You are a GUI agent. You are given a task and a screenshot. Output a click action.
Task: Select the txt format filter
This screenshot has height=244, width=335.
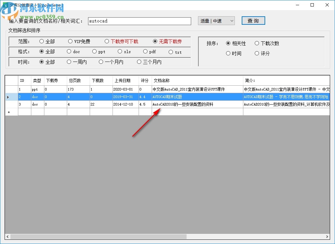(171, 51)
